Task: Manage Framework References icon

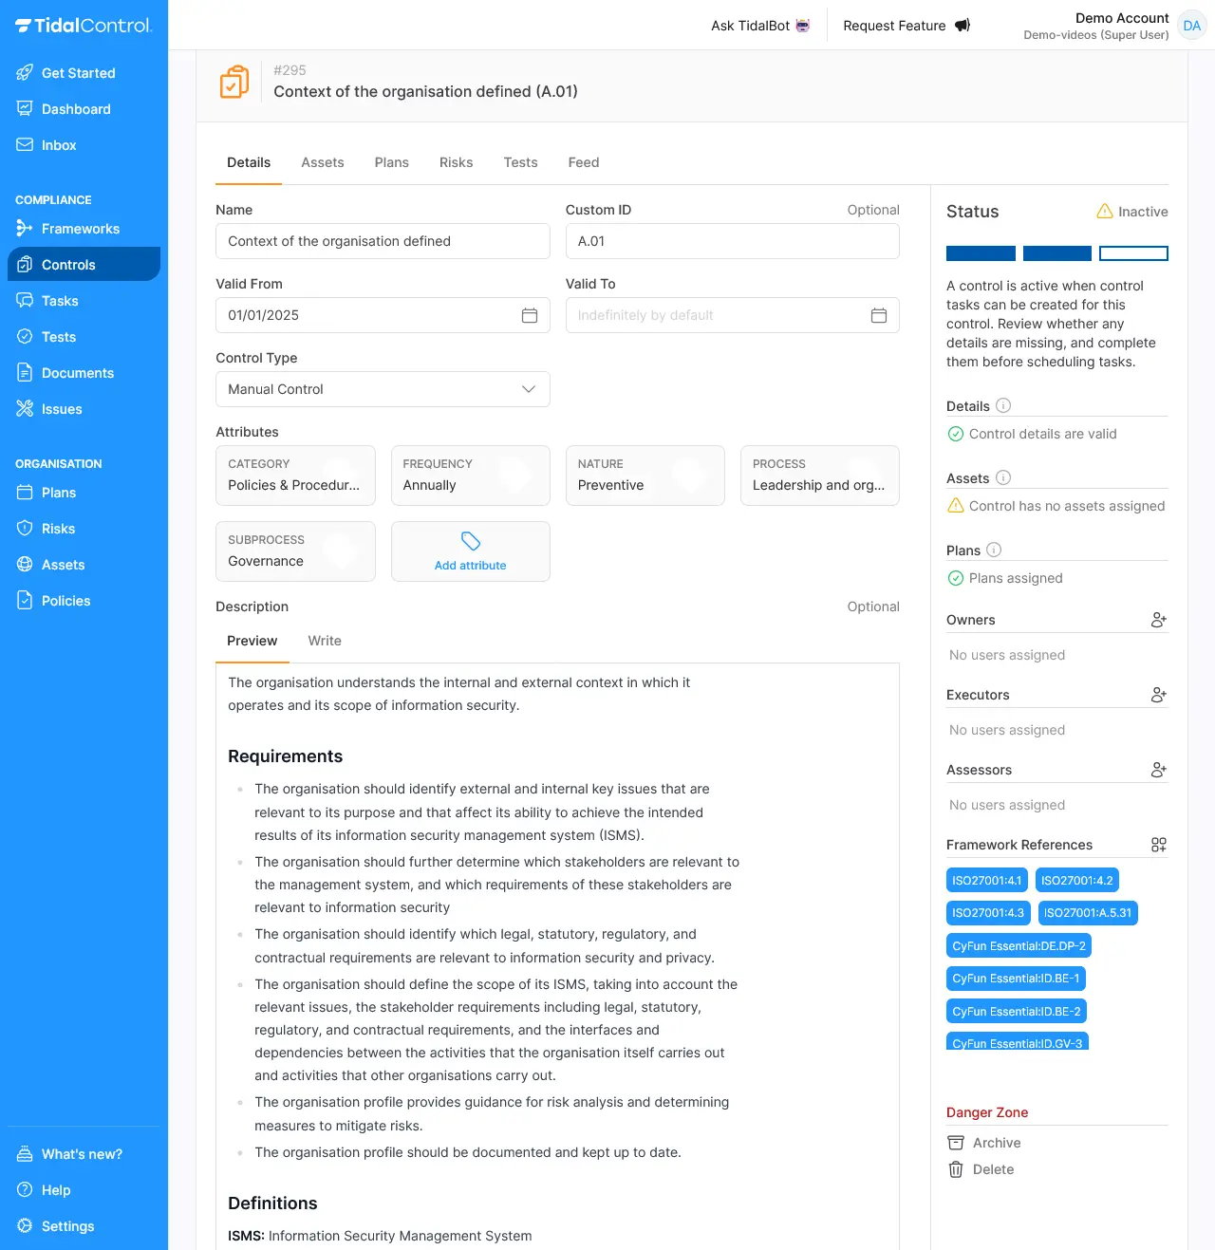Action: click(x=1158, y=845)
